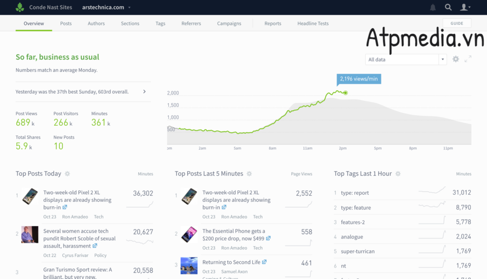The width and height of the screenshot is (487, 279).
Task: Open the search magnifier icon
Action: pos(448,7)
